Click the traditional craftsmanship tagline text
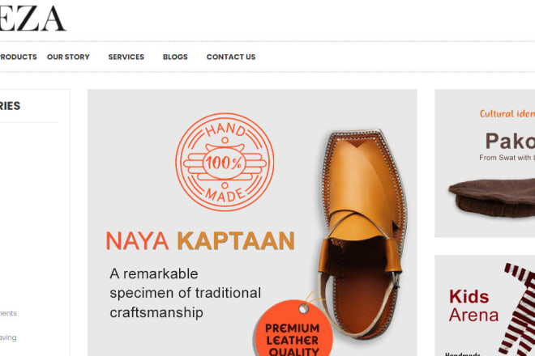535x356 pixels. point(186,293)
